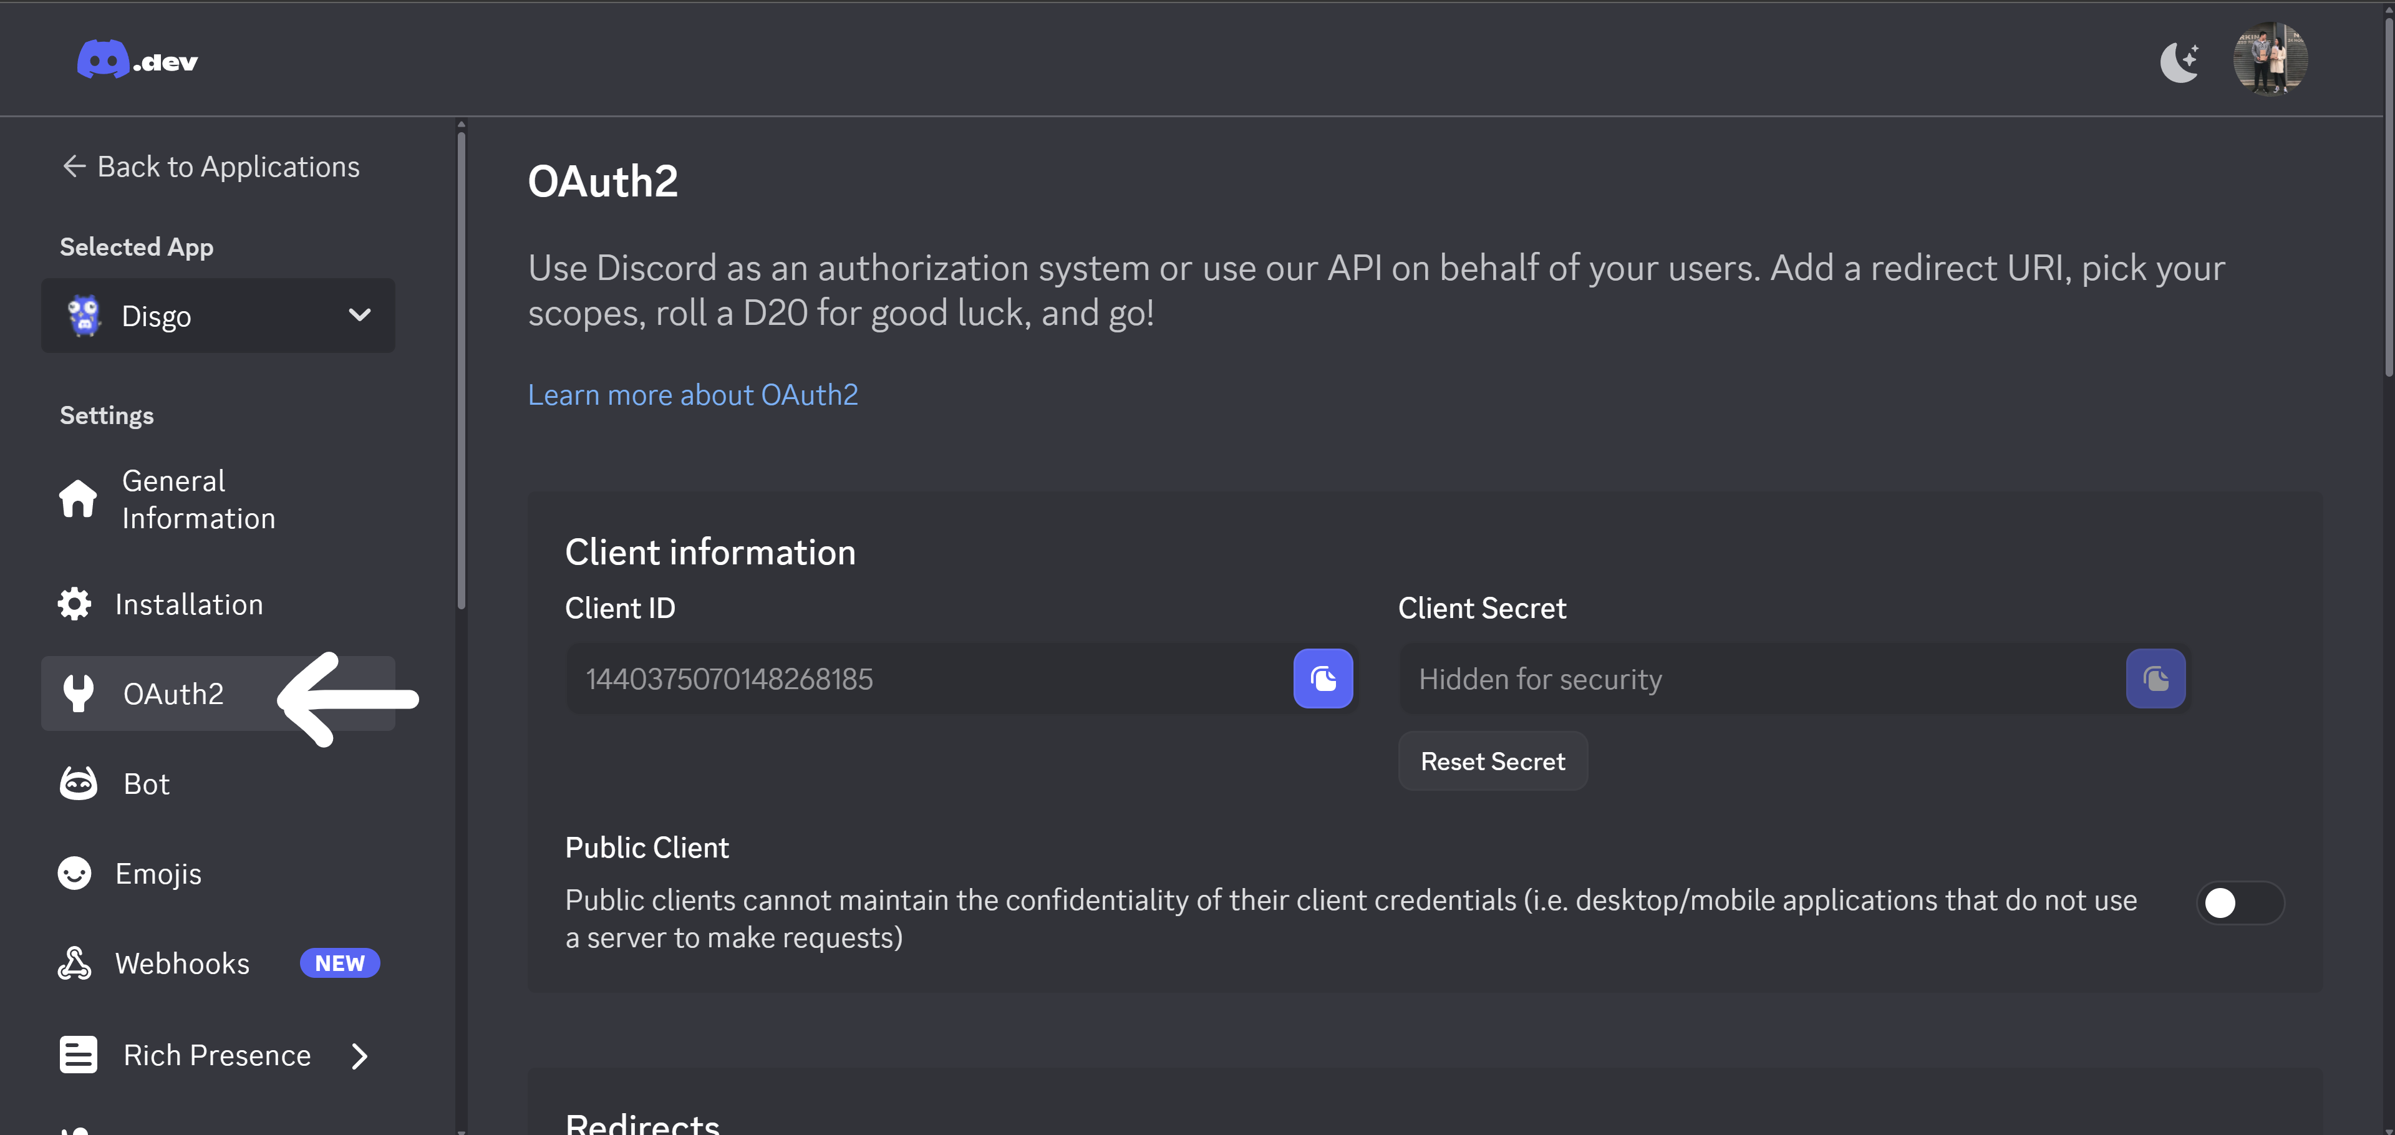Viewport: 2395px width, 1135px height.
Task: Open Learn more about OAuth2 link
Action: (693, 395)
